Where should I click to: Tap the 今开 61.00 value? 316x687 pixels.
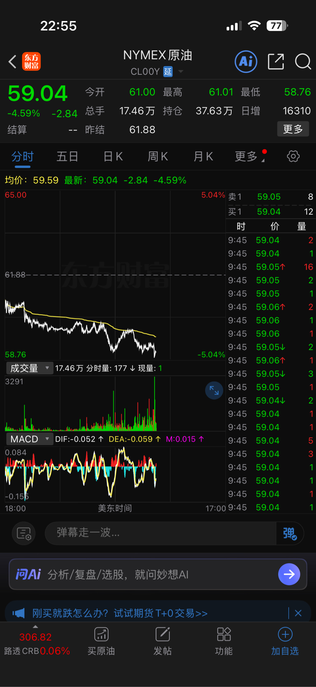pyautogui.click(x=142, y=92)
